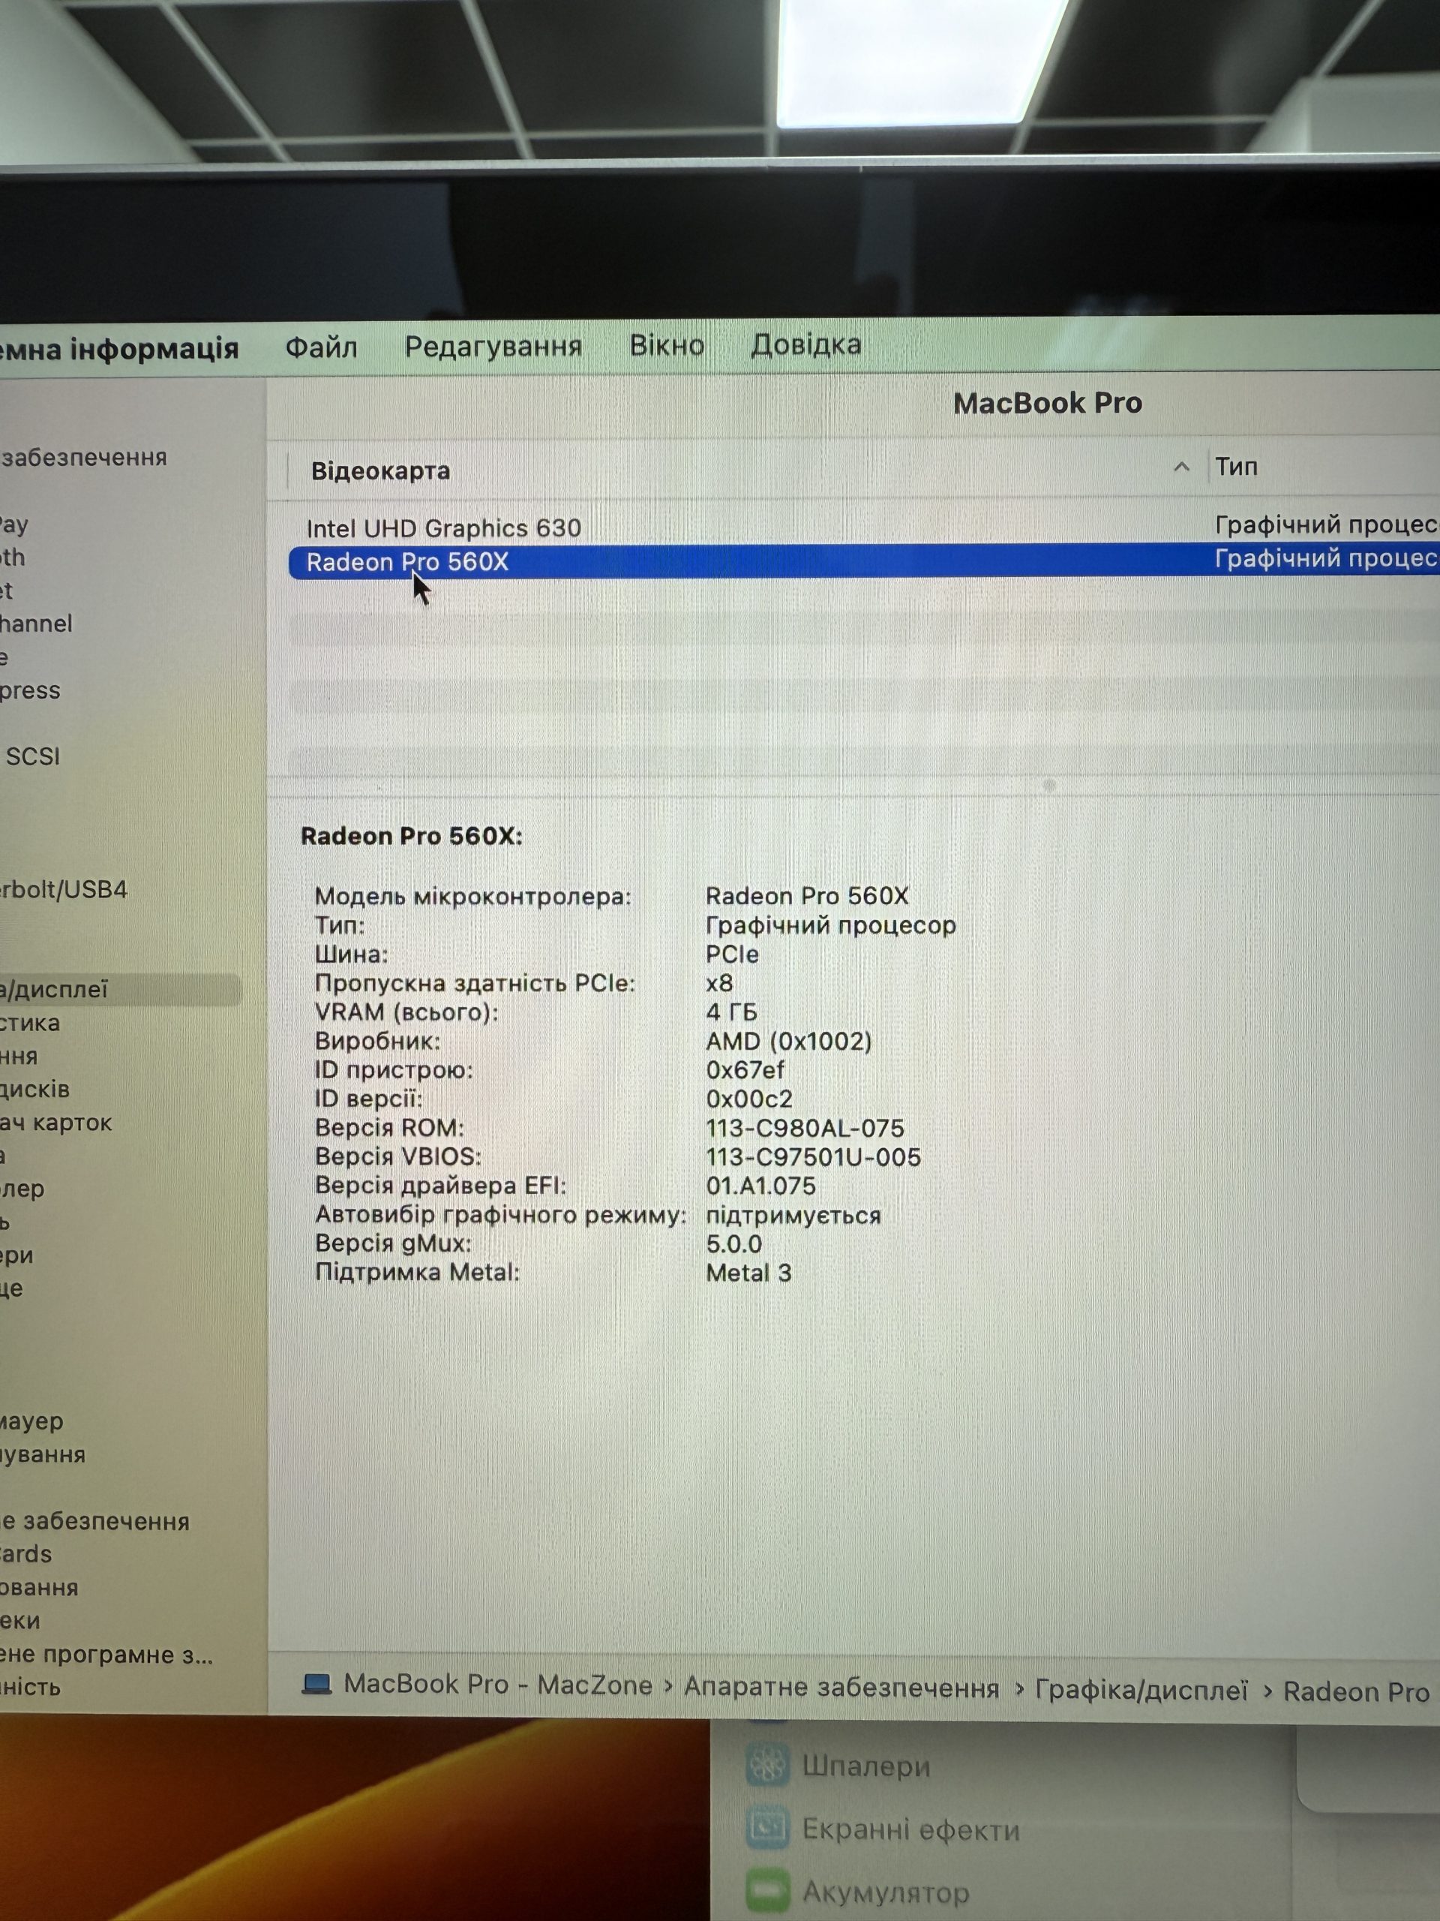Select the Intel UHD Graphics 630 row
This screenshot has width=1440, height=1921.
pos(864,527)
